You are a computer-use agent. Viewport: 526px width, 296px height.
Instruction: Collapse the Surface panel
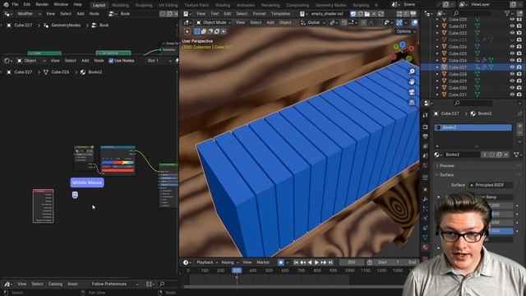click(446, 175)
